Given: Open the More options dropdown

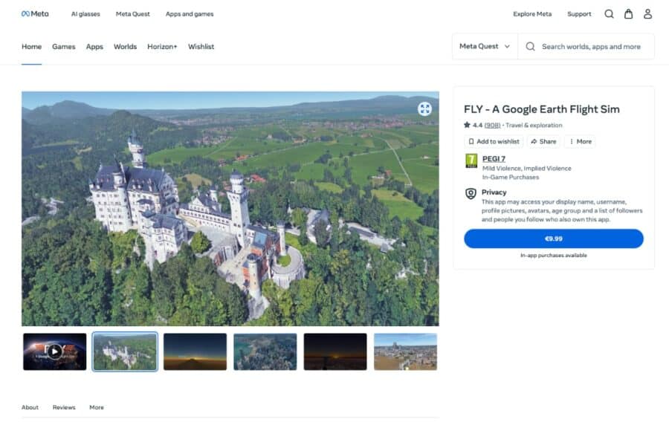Looking at the screenshot, I should [x=580, y=141].
